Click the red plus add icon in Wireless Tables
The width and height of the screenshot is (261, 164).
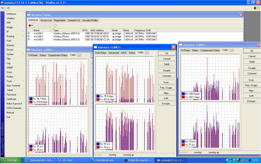point(30,26)
